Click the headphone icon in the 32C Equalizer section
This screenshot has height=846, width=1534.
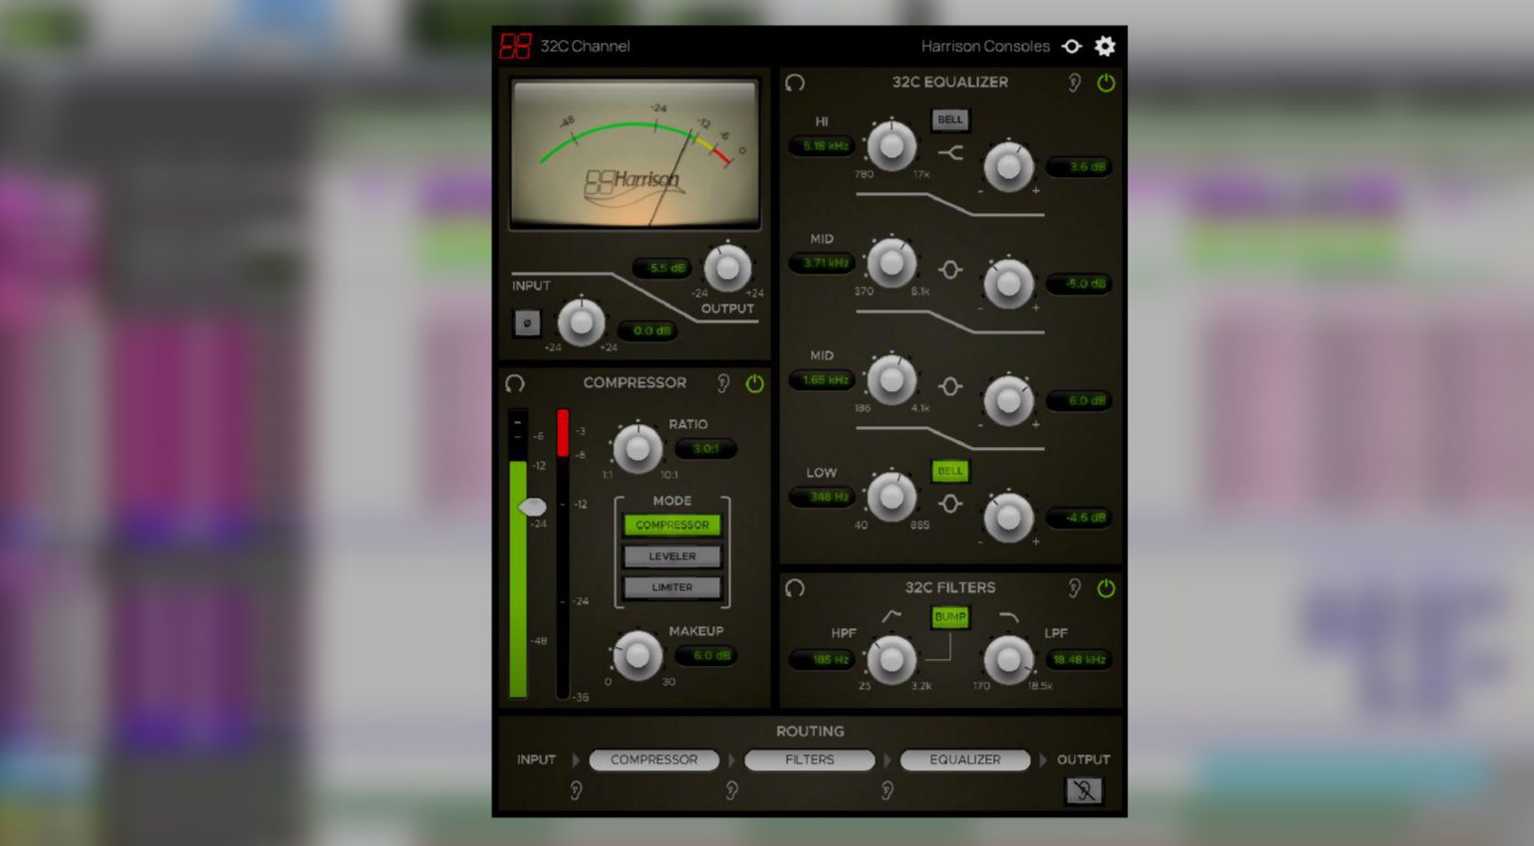[794, 84]
